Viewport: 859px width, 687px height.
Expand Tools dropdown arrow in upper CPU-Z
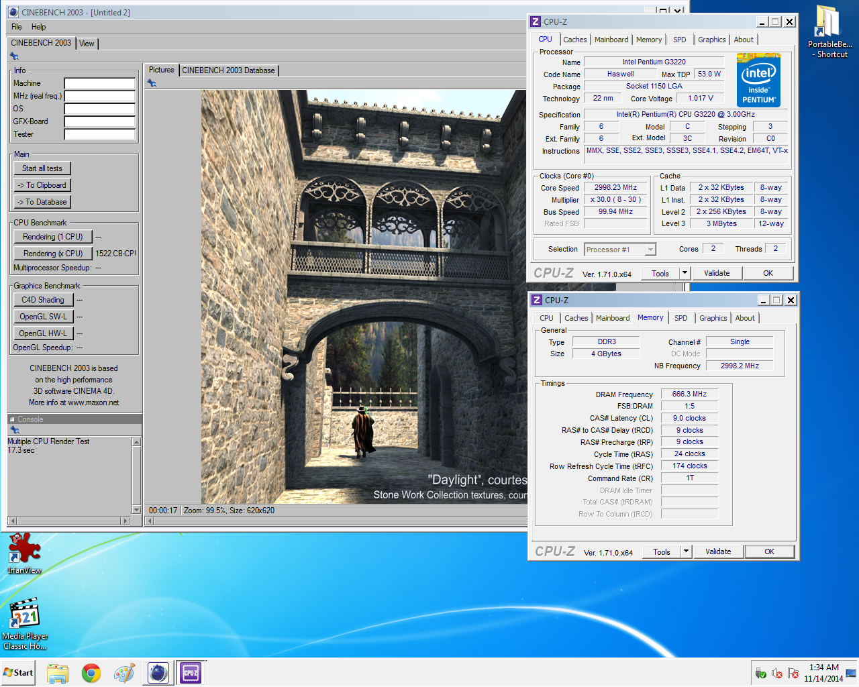685,273
